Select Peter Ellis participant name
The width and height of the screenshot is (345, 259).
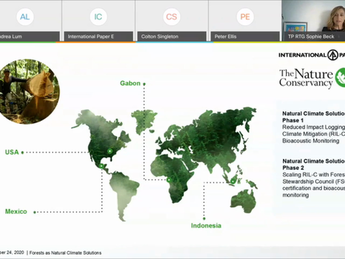pos(225,36)
